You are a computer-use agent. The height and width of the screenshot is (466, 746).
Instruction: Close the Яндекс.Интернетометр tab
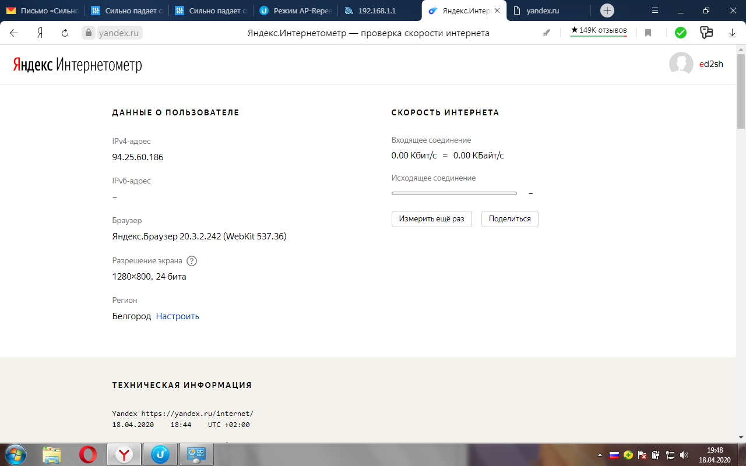tap(497, 10)
